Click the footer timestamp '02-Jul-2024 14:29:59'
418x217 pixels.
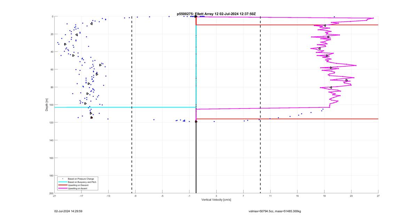click(68, 211)
